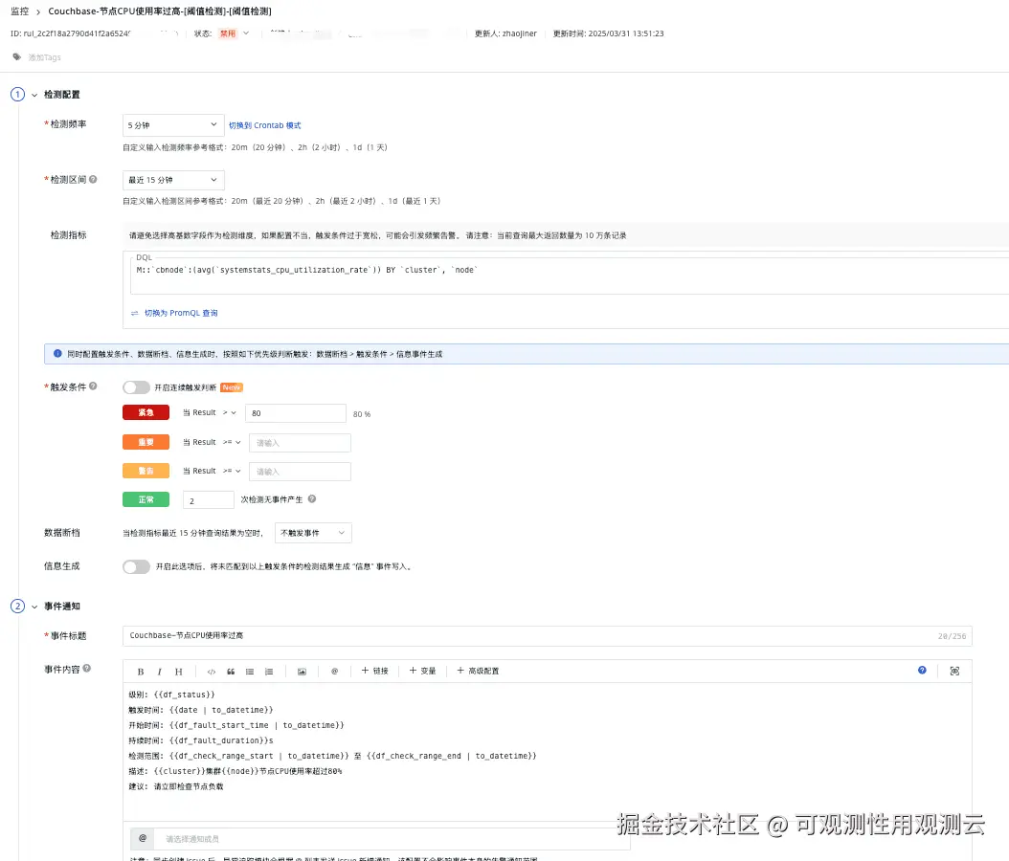Go to 监控 in the breadcrumb
Screen dimensions: 1009x861
point(19,11)
